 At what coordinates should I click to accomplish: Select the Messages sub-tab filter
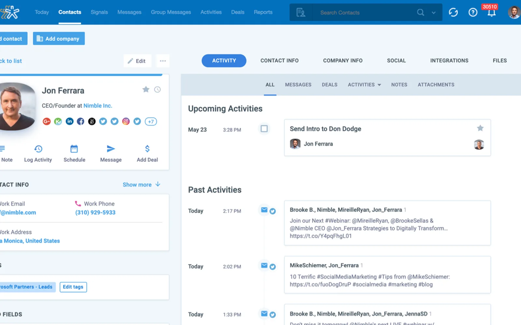(298, 85)
